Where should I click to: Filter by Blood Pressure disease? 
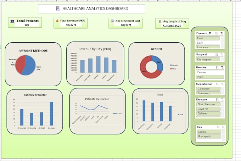pos(208,104)
